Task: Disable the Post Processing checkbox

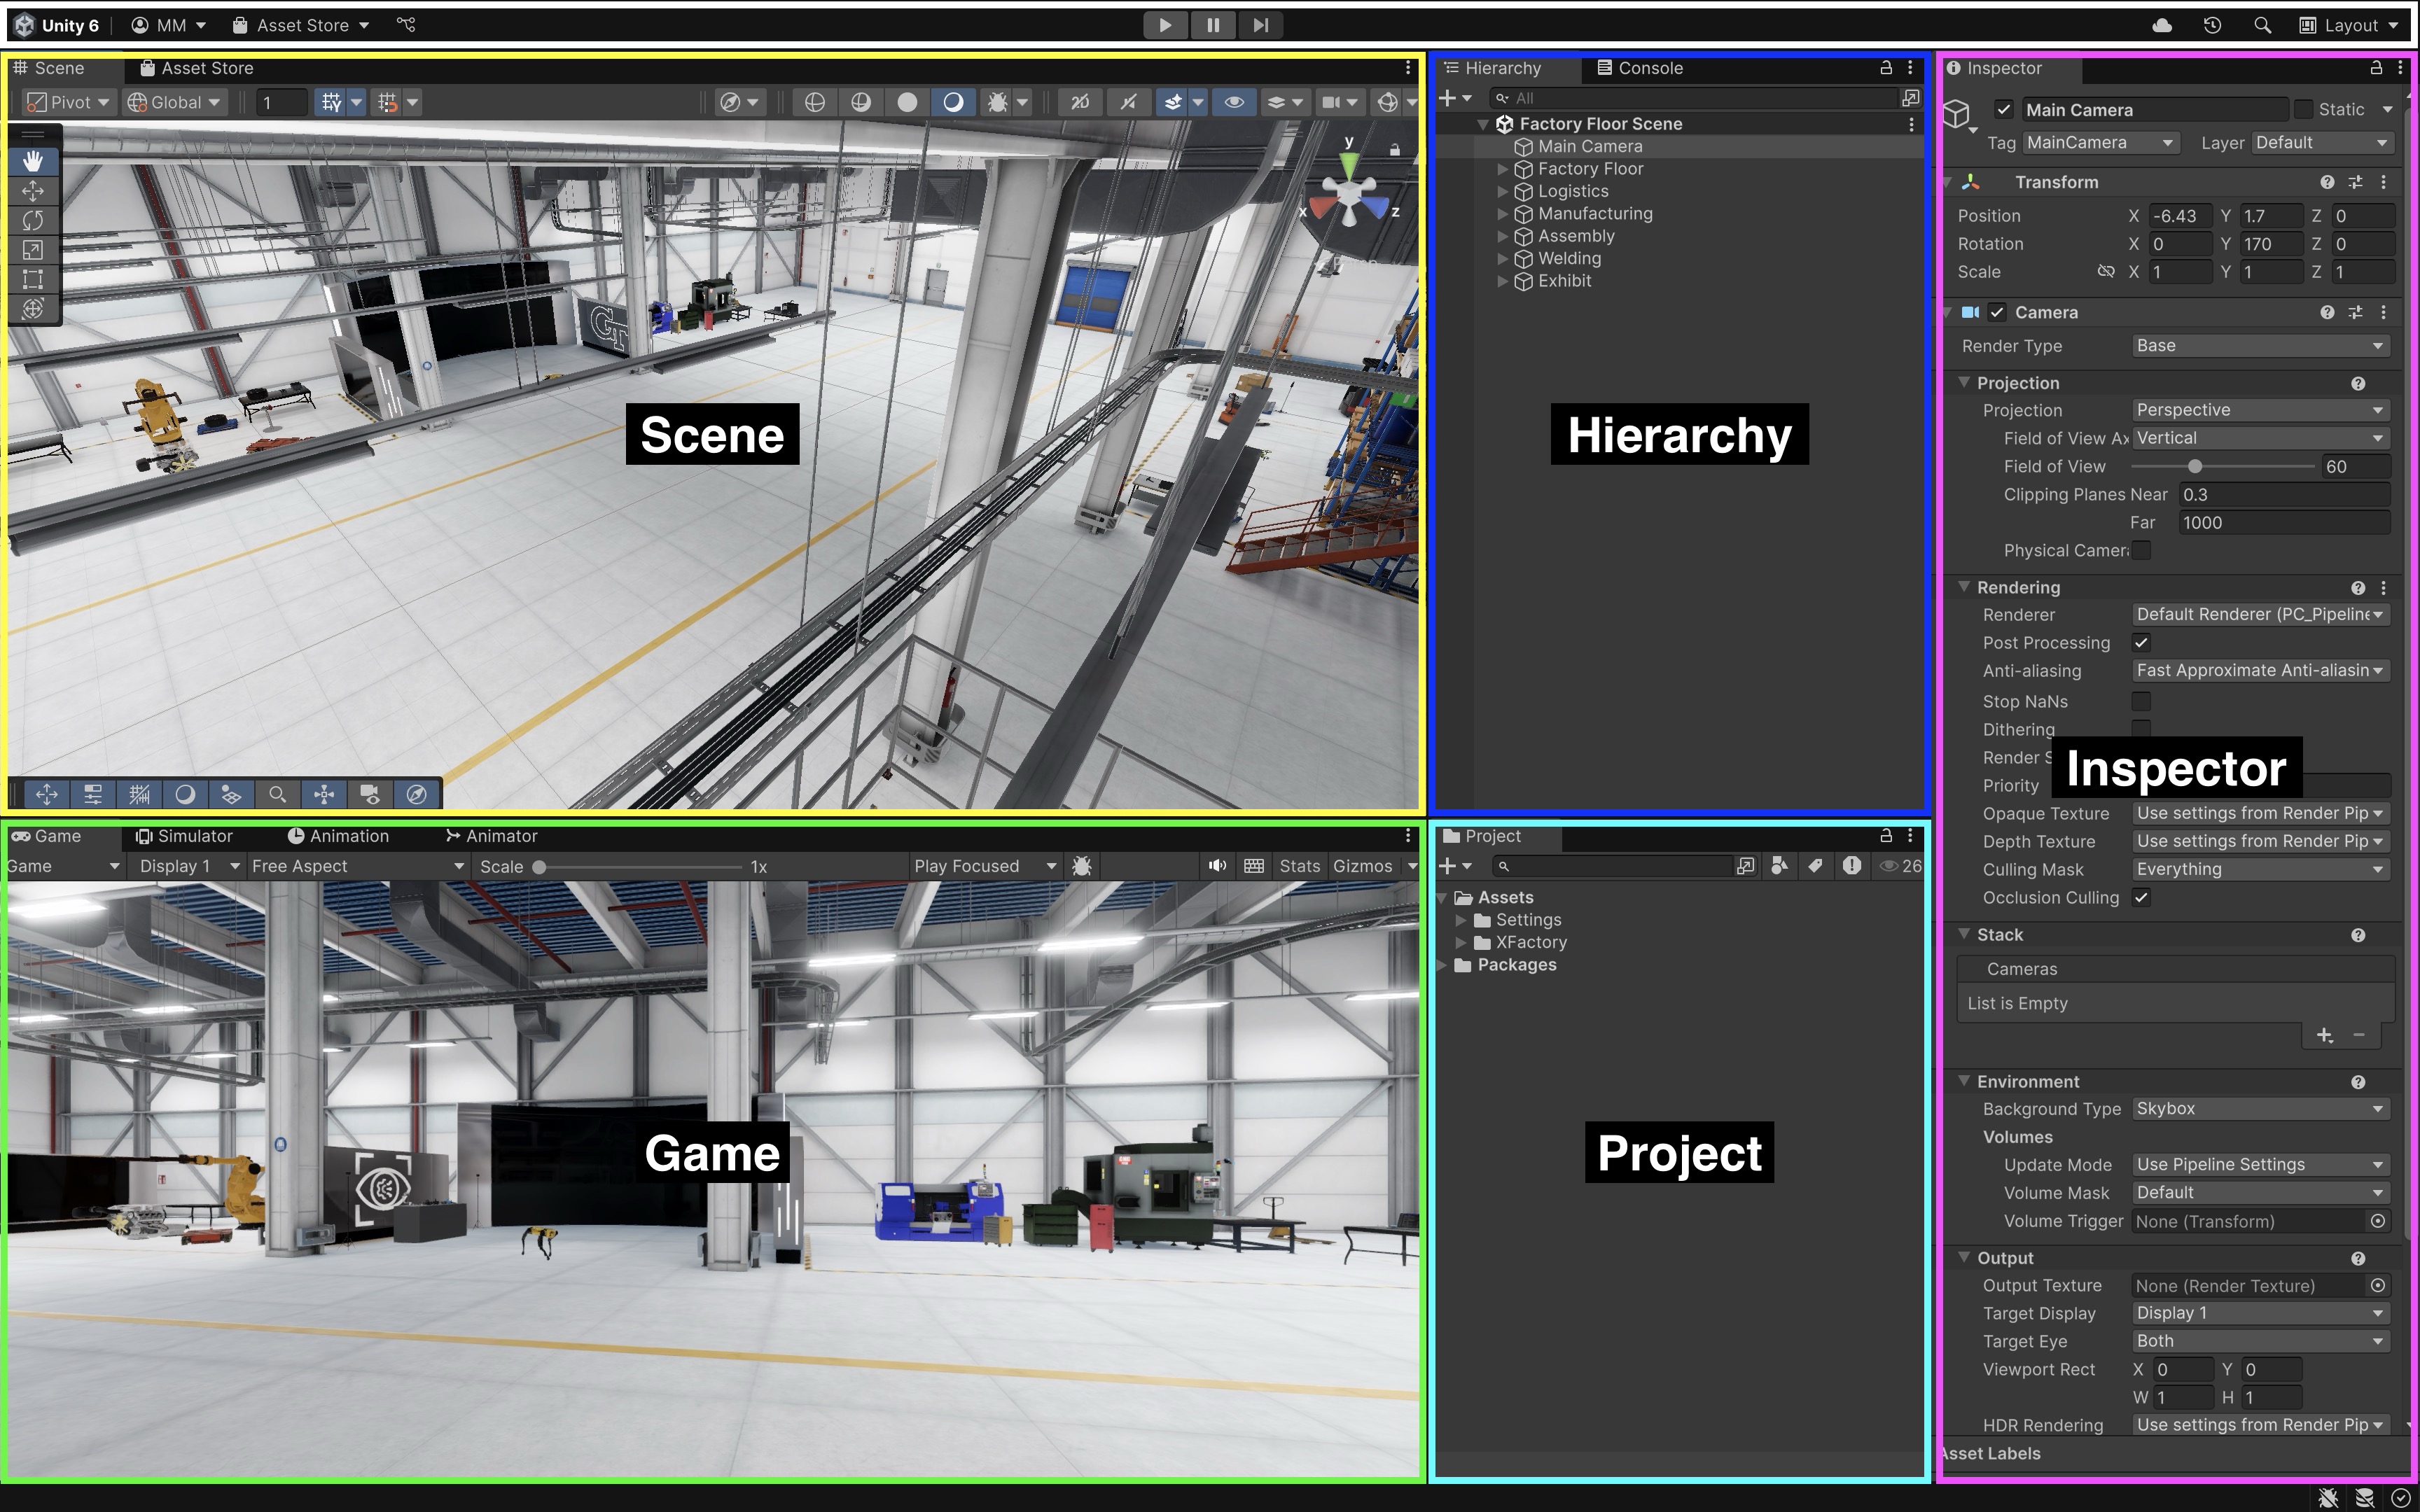Action: click(x=2141, y=643)
